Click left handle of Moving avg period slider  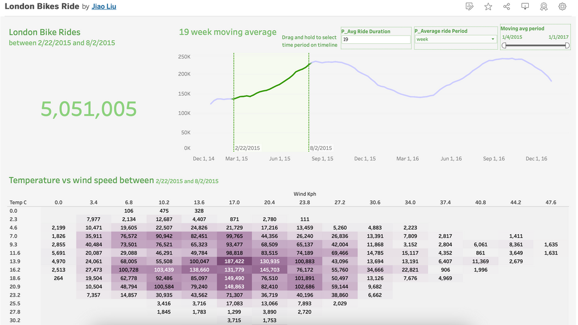[504, 45]
